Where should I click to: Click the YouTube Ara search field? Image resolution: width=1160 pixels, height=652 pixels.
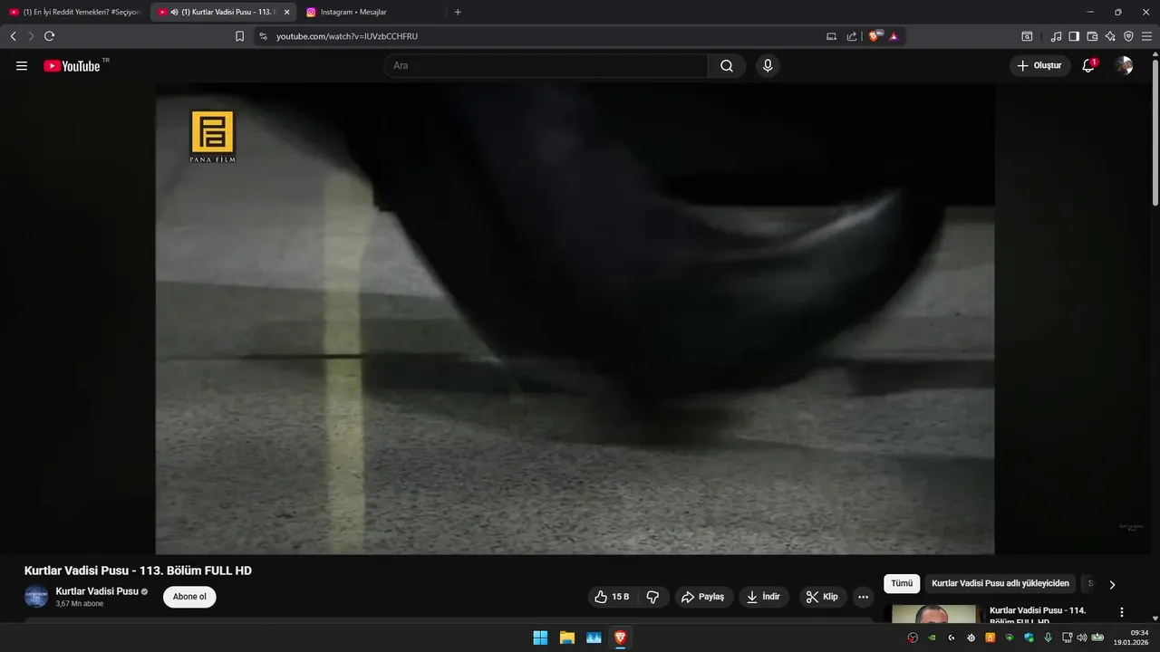546,66
